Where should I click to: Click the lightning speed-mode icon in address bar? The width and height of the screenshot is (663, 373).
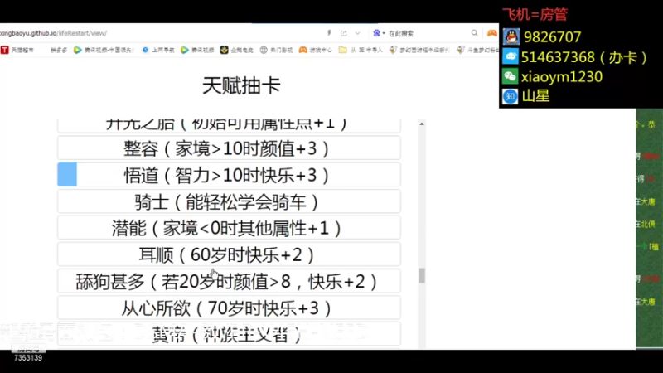tap(329, 33)
